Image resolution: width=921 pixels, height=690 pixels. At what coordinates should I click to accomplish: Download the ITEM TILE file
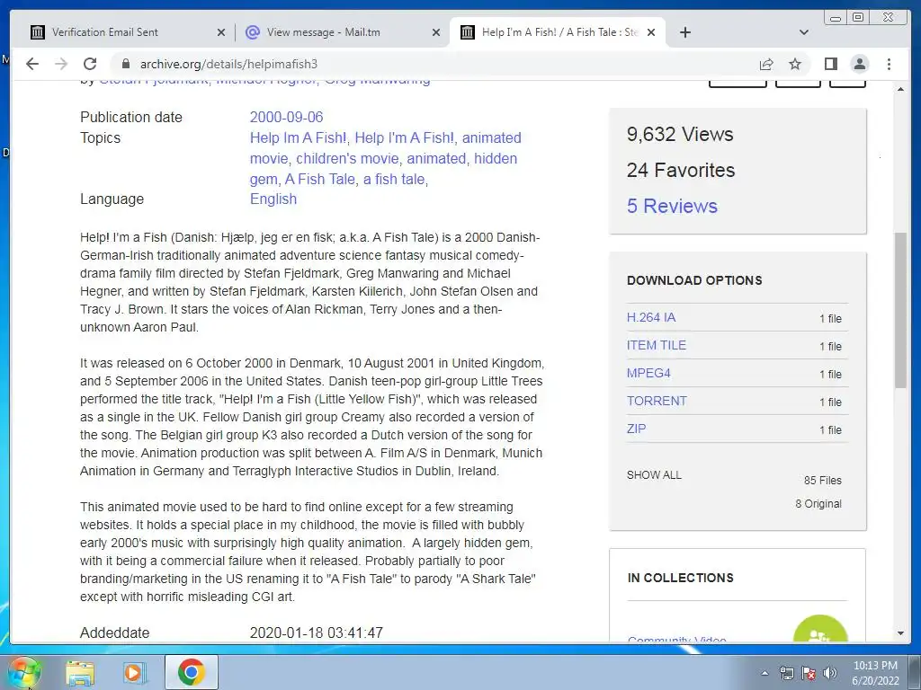[x=656, y=345]
